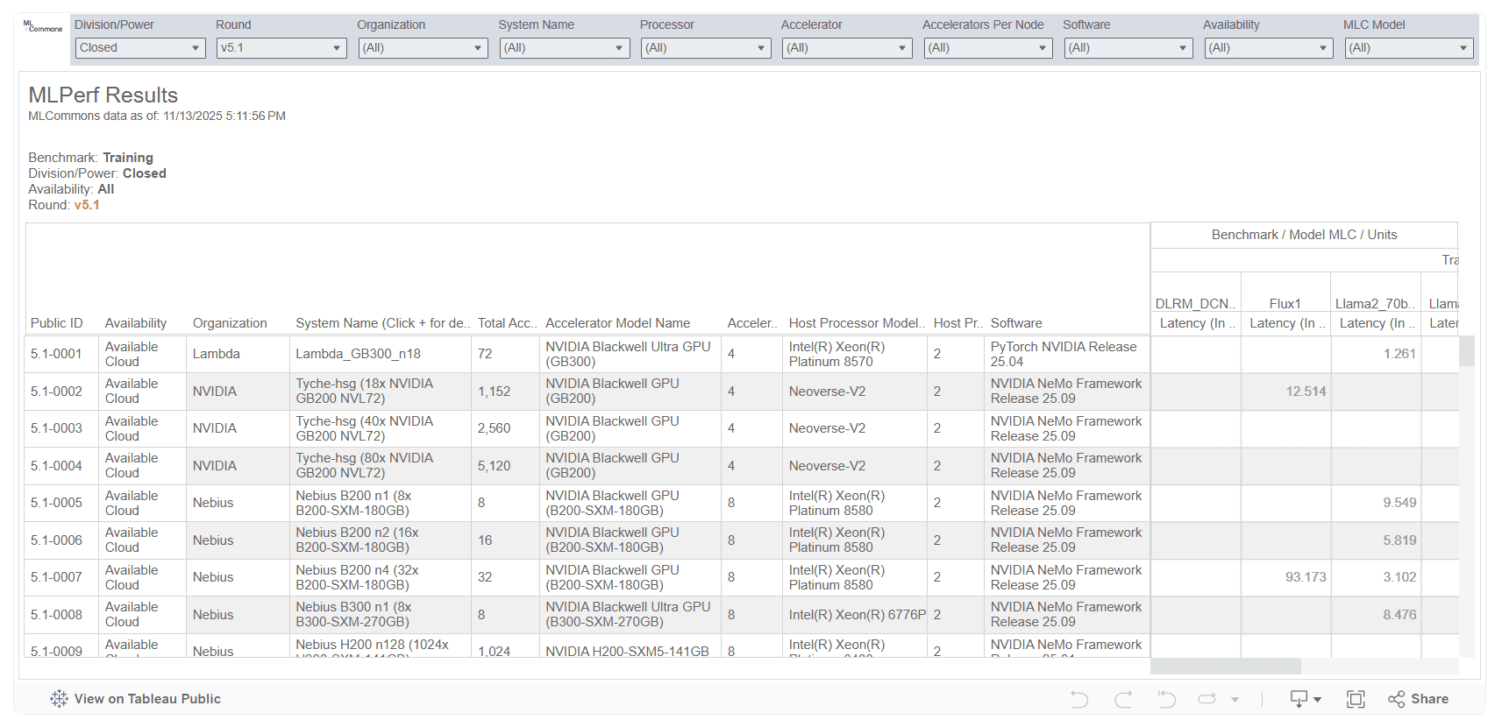This screenshot has height=727, width=1502.
Task: Click the MLCommons logo
Action: tap(42, 27)
